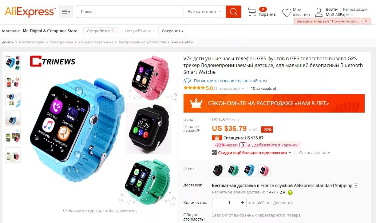
Task: Click the orange search magnifier button
Action: [233, 12]
